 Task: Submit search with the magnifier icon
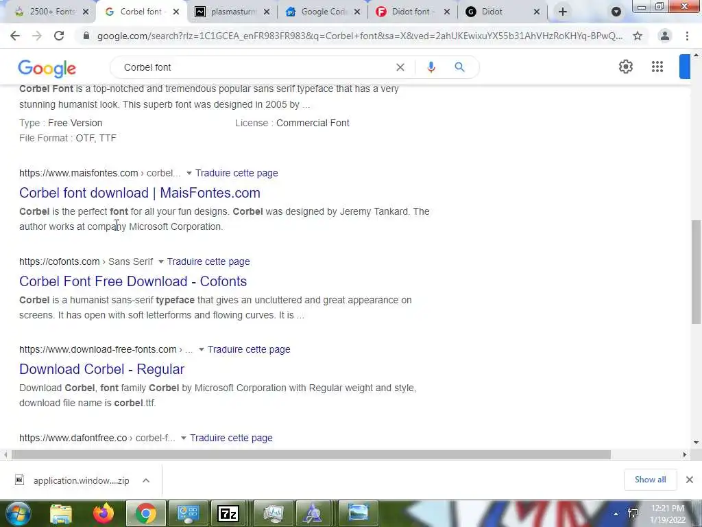[459, 67]
